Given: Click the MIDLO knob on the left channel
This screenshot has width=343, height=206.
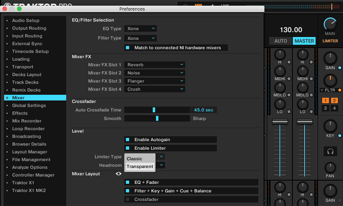Looking at the screenshot, I should coord(280,87).
